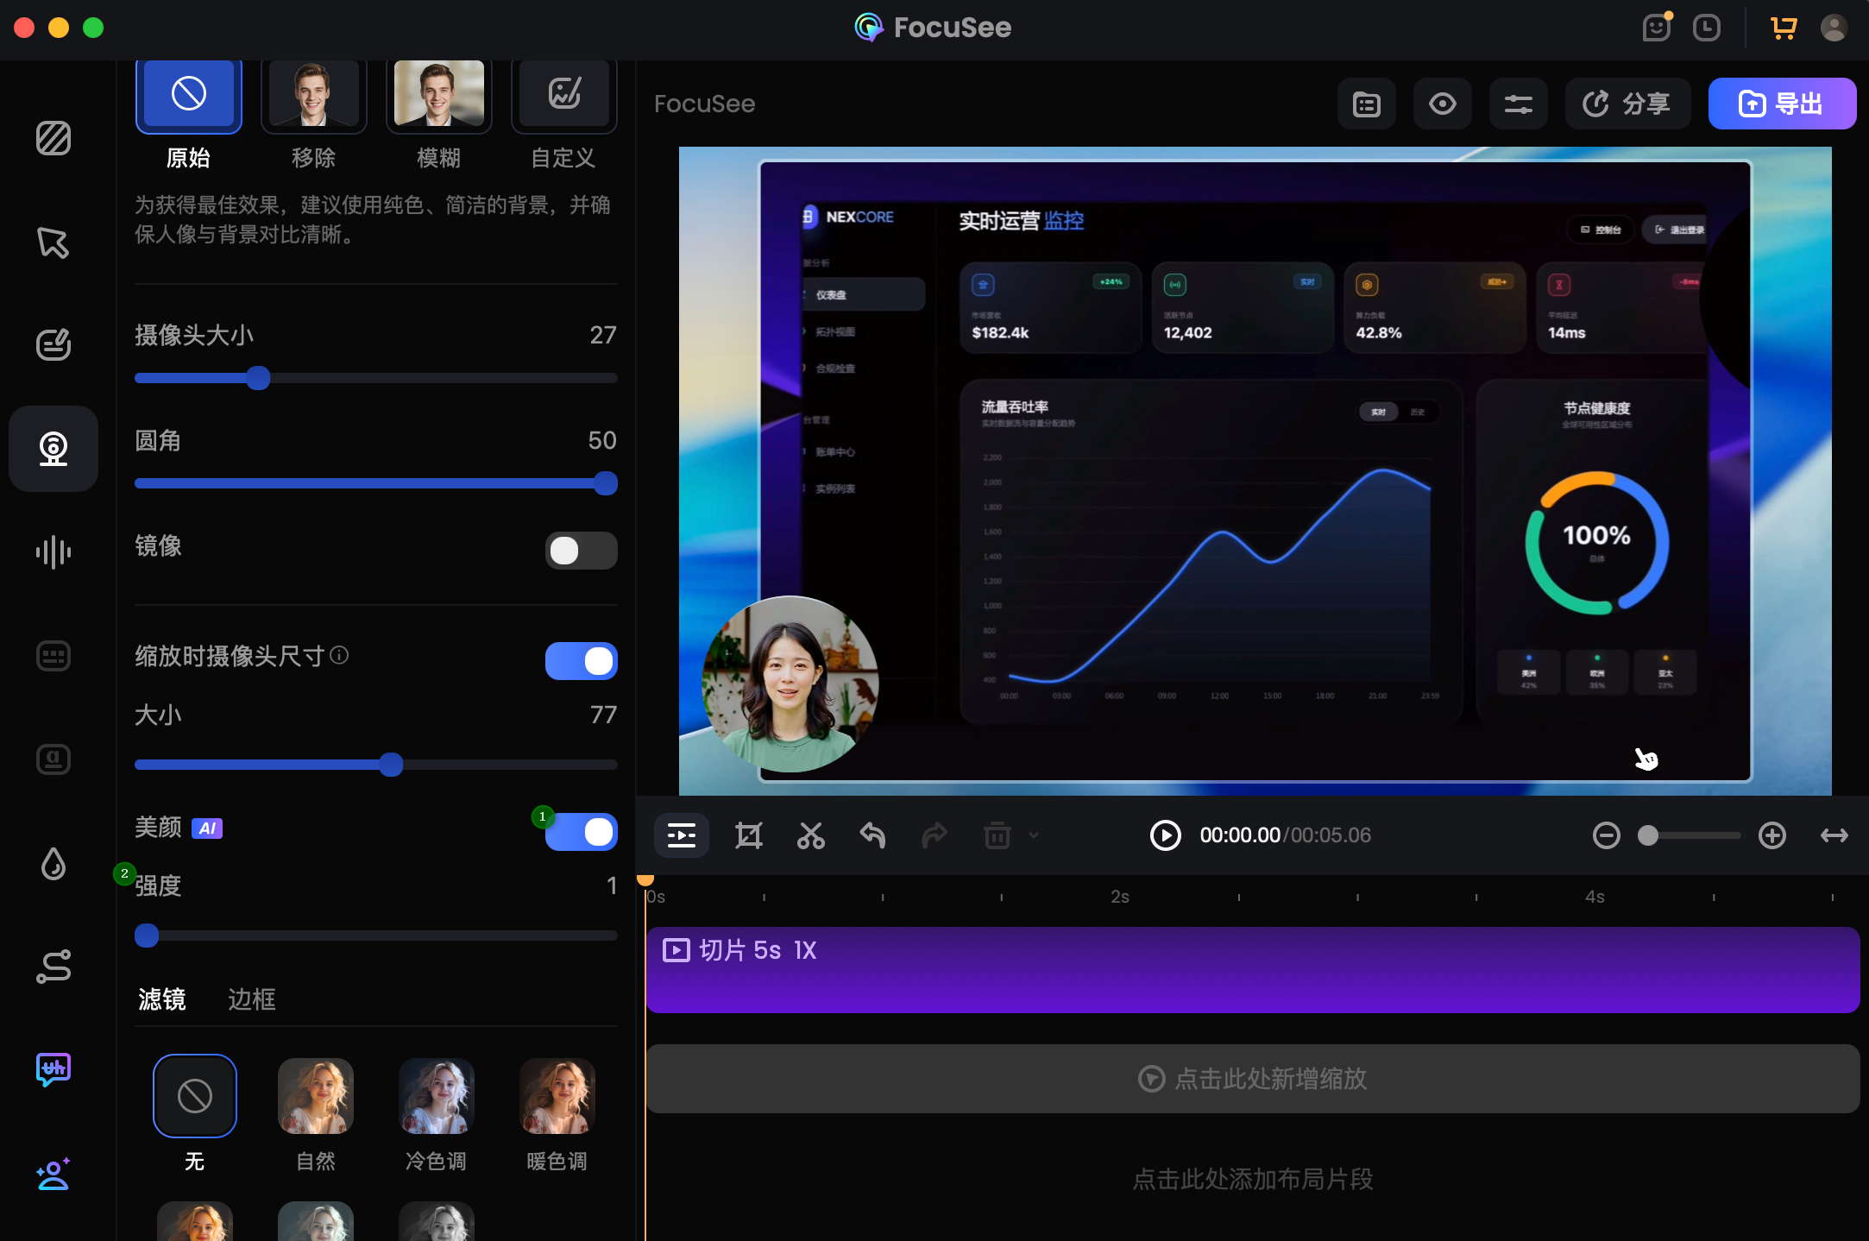This screenshot has height=1241, width=1869.
Task: Zoom out the timeline with minus icon
Action: pos(1606,835)
